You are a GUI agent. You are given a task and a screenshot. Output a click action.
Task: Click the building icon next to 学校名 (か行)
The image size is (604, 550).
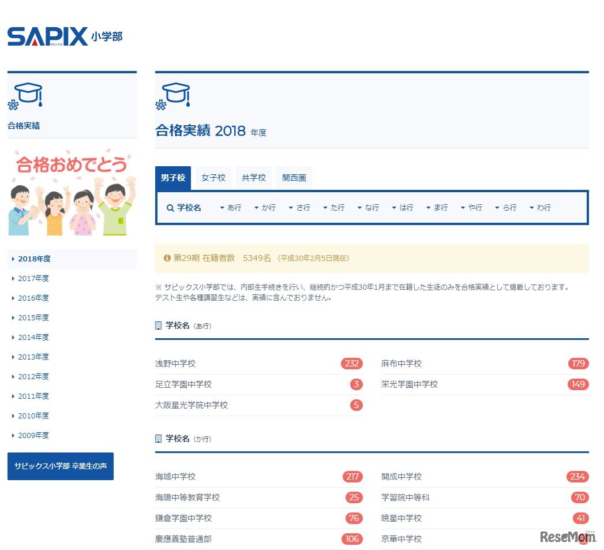pyautogui.click(x=158, y=439)
